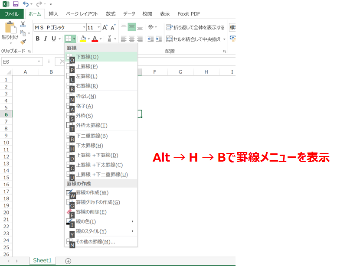The image size is (360, 266).
Task: Open the Font Color dropdown arrow
Action: [x=101, y=39]
